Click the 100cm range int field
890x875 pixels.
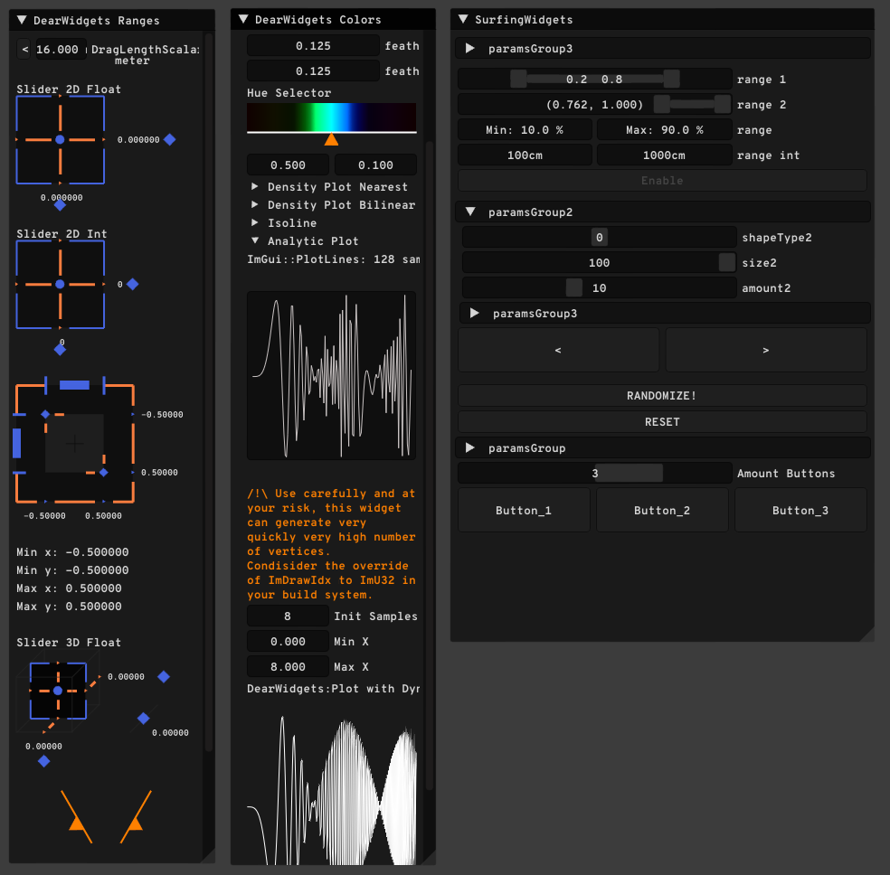[525, 155]
